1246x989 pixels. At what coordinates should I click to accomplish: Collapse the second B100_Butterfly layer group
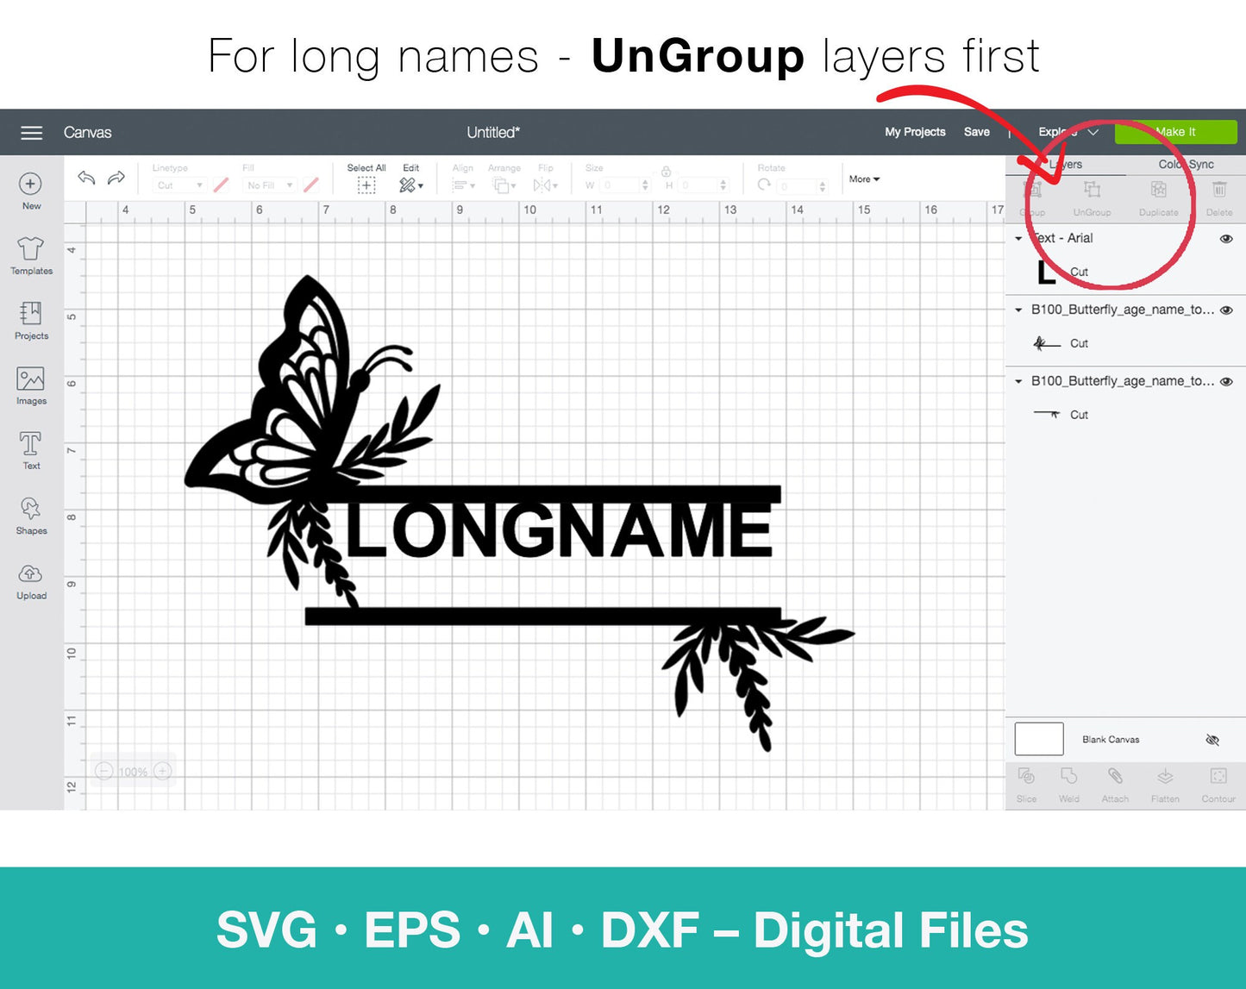pyautogui.click(x=1018, y=382)
